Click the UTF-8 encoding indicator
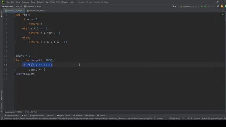The width and height of the screenshot is (226, 127). (190, 119)
